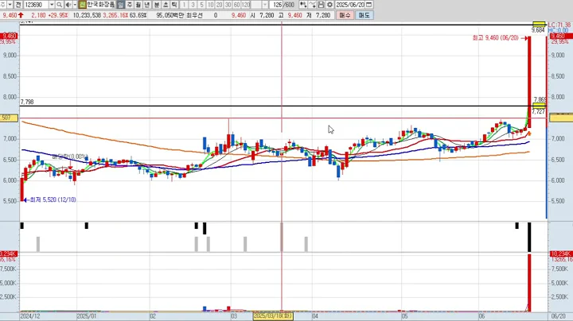Click the 2024/12 label on time axis
573x321 pixels.
point(30,316)
